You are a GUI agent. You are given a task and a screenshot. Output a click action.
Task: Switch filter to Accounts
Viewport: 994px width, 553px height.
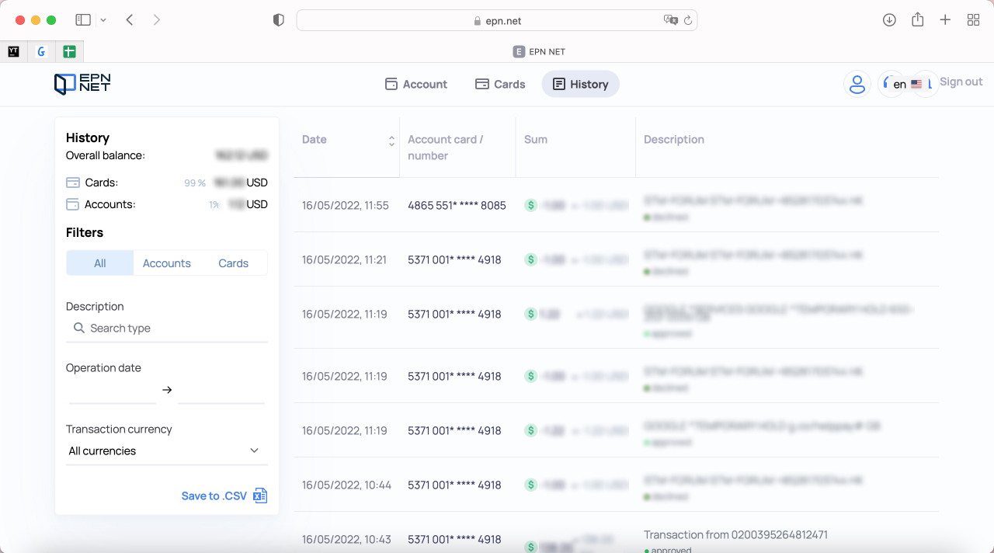coord(166,263)
